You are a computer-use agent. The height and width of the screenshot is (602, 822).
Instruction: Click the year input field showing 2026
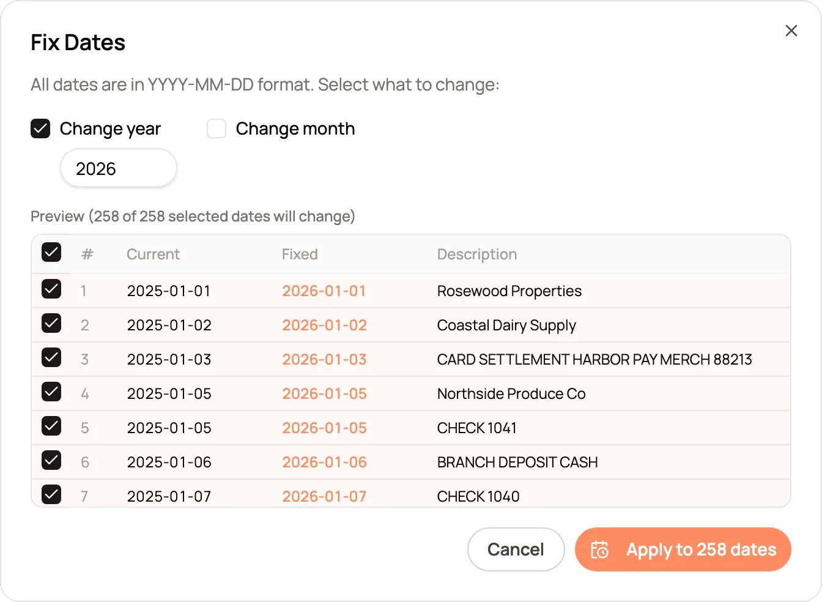[119, 168]
